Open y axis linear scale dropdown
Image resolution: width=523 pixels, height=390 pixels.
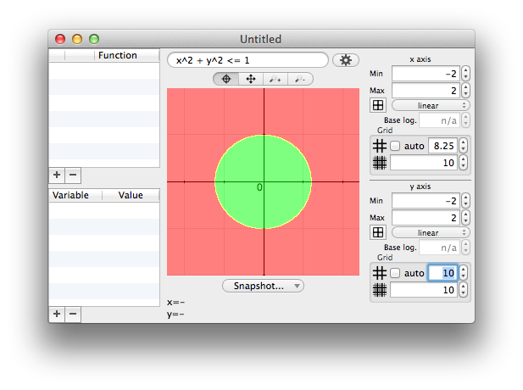431,232
